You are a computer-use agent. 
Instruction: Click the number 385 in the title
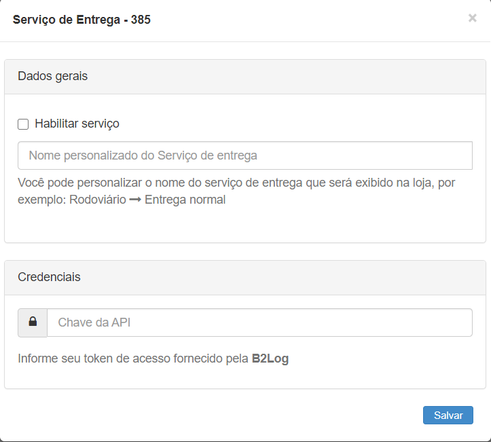[x=141, y=20]
